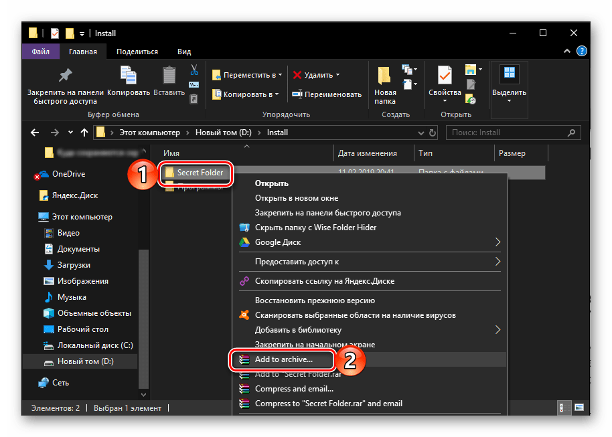Viewport: 612px width, 437px height.
Task: Click the Search Install input field
Action: (512, 133)
